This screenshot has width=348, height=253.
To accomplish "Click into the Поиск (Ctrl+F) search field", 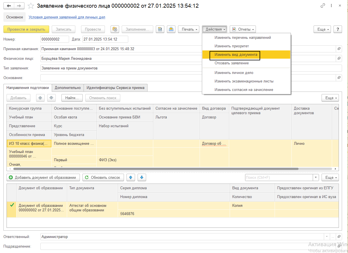I will click(x=279, y=177).
